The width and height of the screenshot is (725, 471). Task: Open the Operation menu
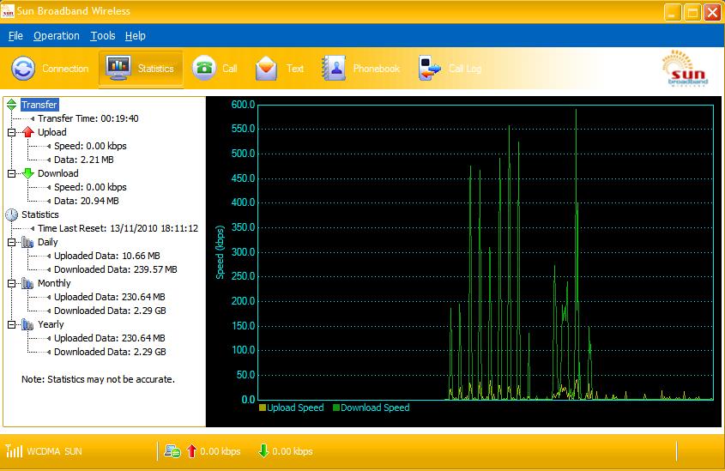click(x=57, y=35)
